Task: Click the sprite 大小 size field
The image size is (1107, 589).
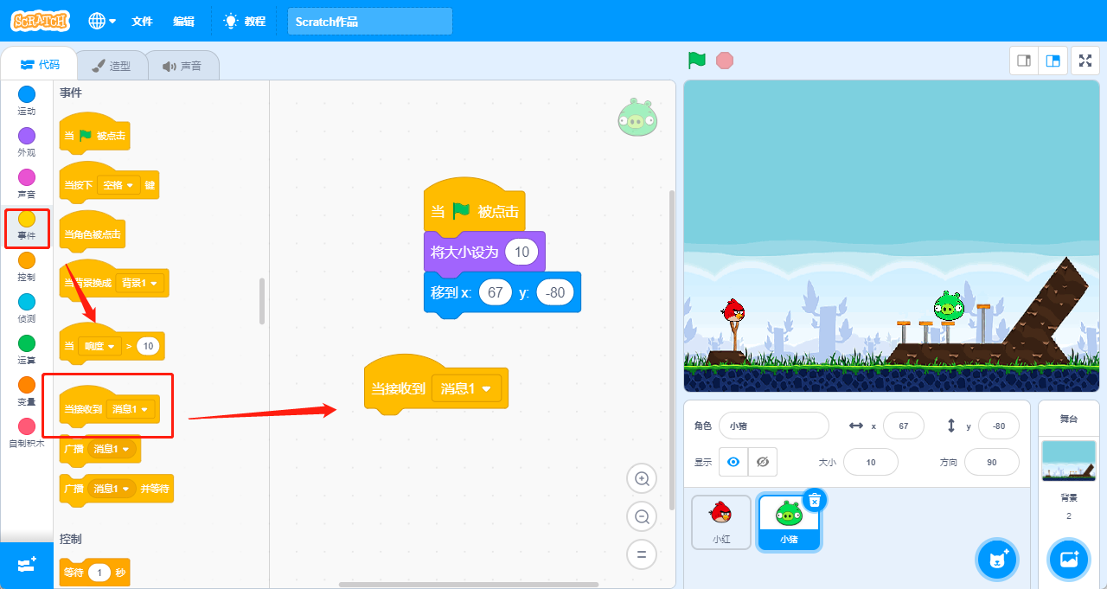Action: (x=871, y=462)
